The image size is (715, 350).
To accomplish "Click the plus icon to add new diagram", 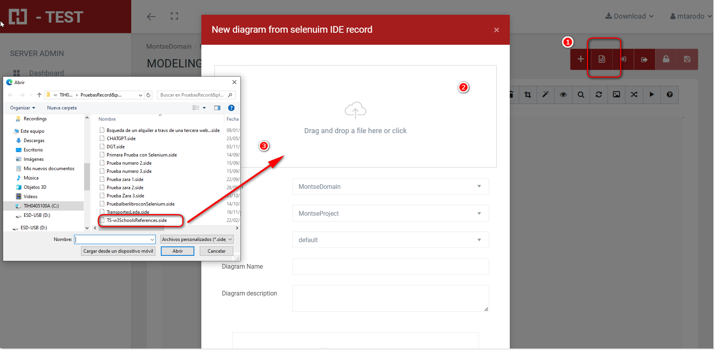I will 580,59.
